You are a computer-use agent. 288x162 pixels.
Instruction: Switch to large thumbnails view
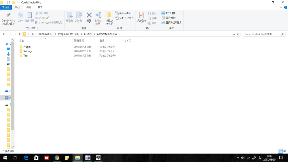tap(285, 151)
